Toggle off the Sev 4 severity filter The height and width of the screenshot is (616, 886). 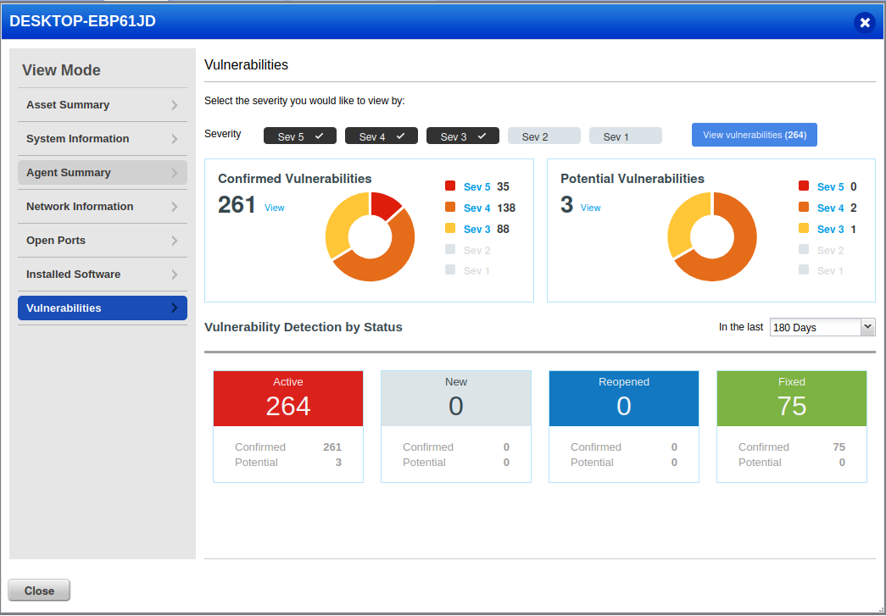382,136
